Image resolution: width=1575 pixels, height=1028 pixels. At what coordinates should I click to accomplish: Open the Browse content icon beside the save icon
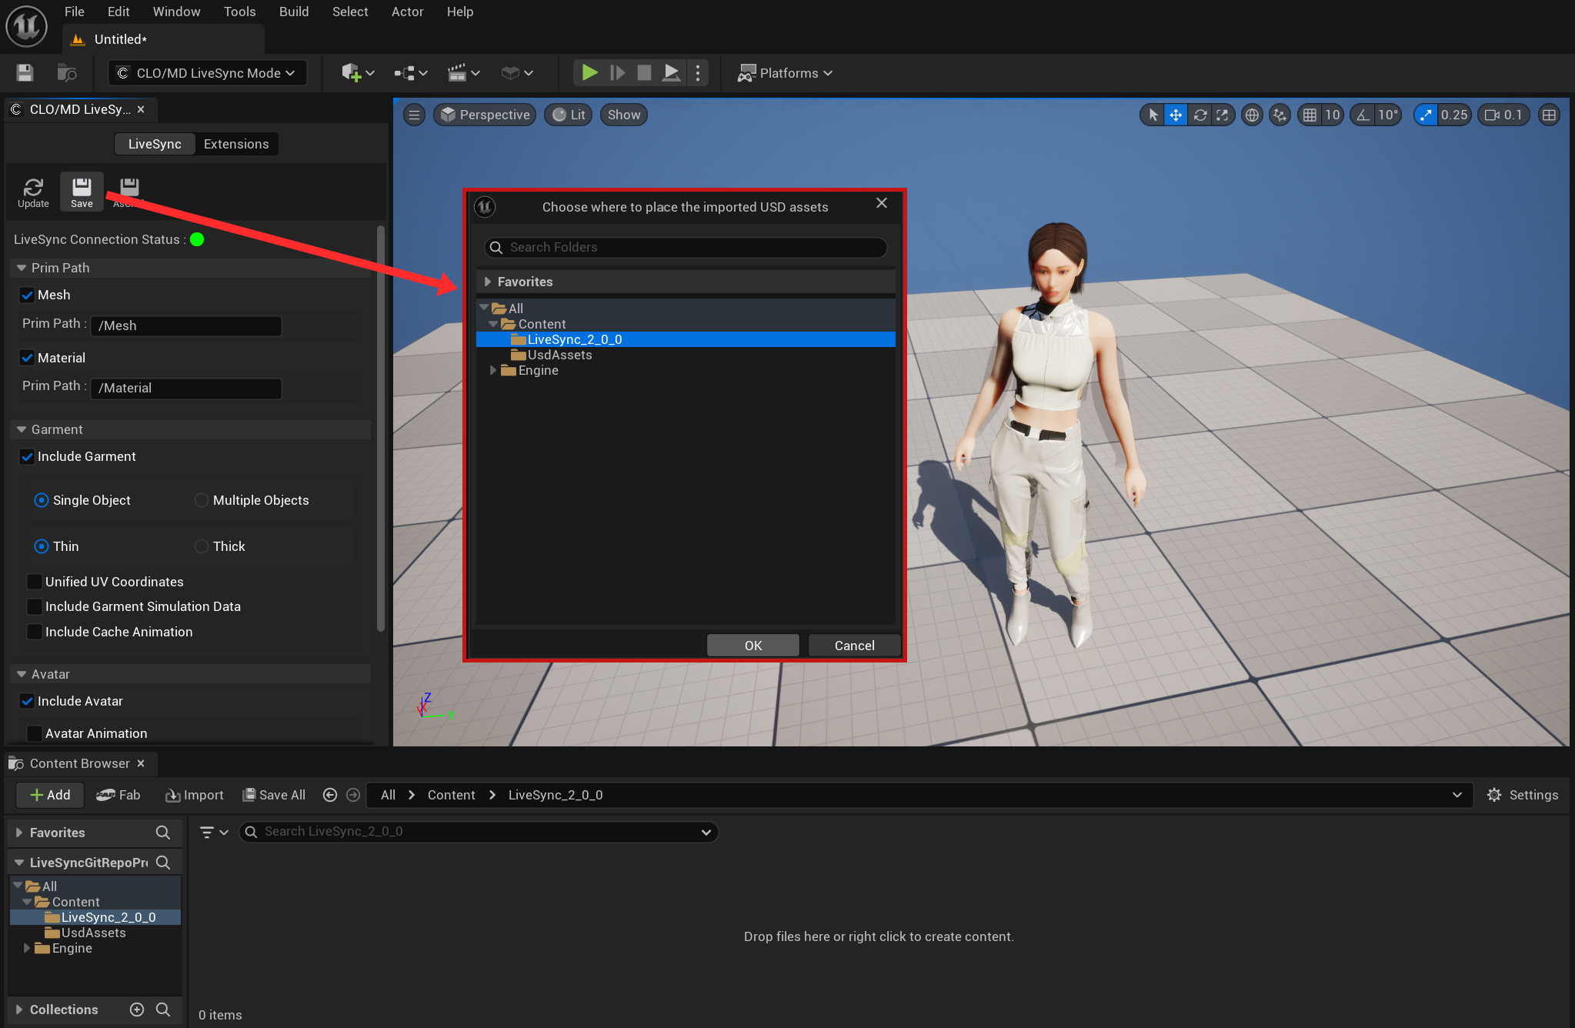click(67, 73)
